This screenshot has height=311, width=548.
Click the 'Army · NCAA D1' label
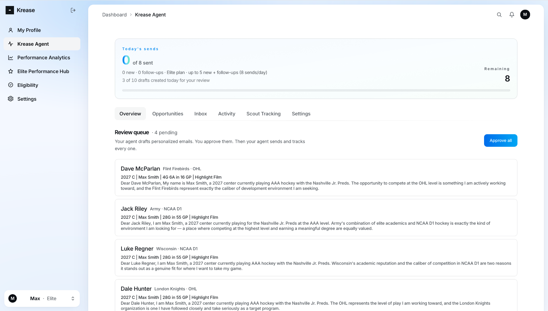(x=166, y=209)
